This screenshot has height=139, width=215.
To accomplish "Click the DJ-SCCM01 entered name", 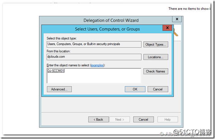I will coord(55,71).
